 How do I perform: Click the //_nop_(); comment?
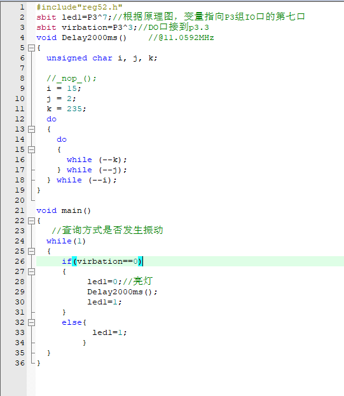pos(71,79)
